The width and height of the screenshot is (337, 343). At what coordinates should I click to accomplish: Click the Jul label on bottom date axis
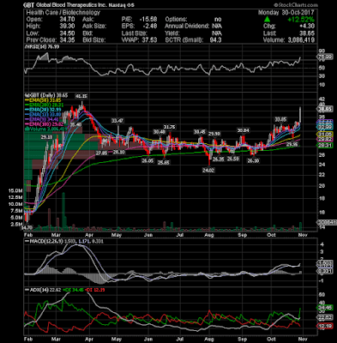click(x=179, y=339)
